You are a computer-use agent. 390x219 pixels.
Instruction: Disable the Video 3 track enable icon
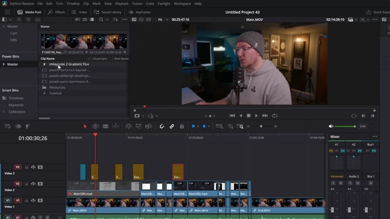pyautogui.click(x=40, y=167)
